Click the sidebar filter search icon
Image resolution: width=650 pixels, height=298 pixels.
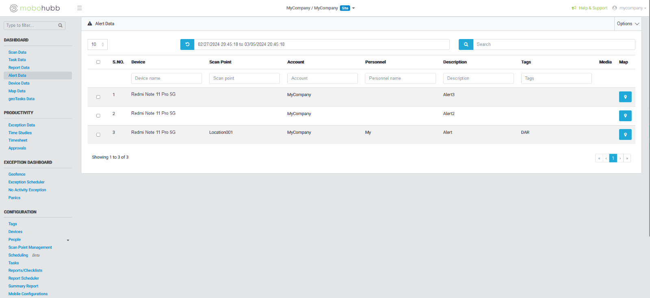click(x=61, y=26)
